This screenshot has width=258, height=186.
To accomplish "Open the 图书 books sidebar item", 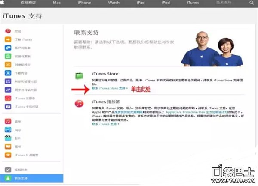I will click(18, 147).
